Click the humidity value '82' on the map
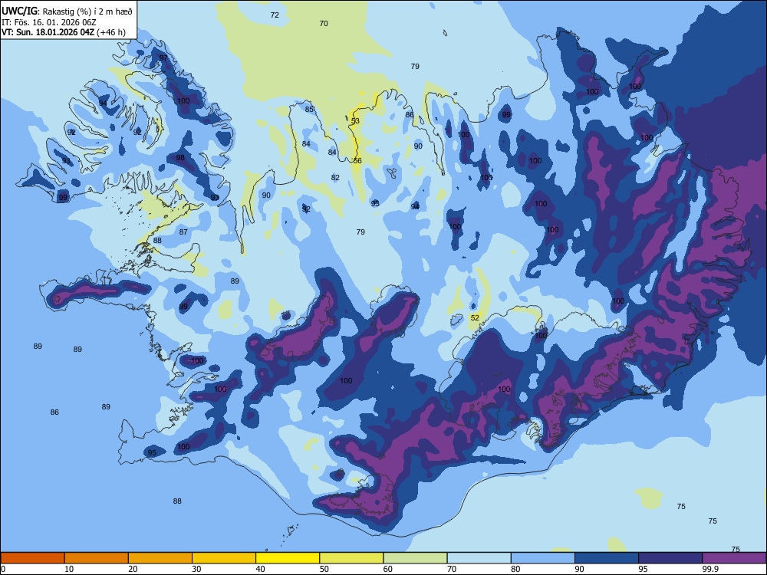This screenshot has width=767, height=575. (335, 178)
